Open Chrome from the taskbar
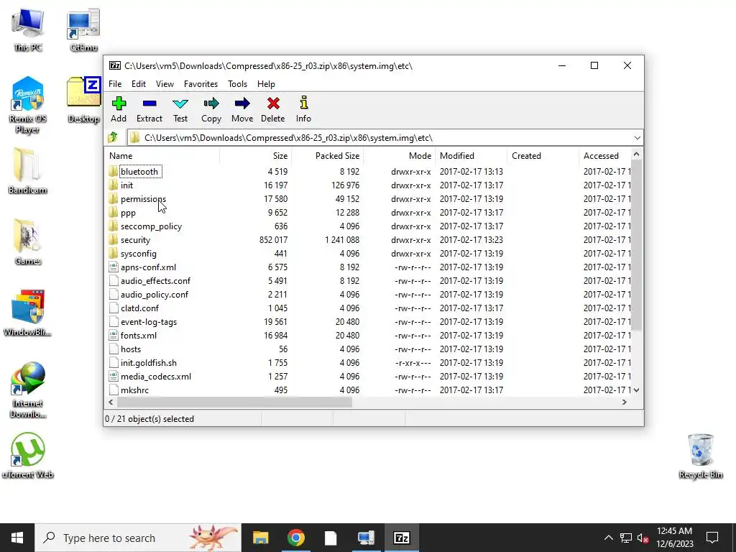Image resolution: width=736 pixels, height=552 pixels. (295, 538)
